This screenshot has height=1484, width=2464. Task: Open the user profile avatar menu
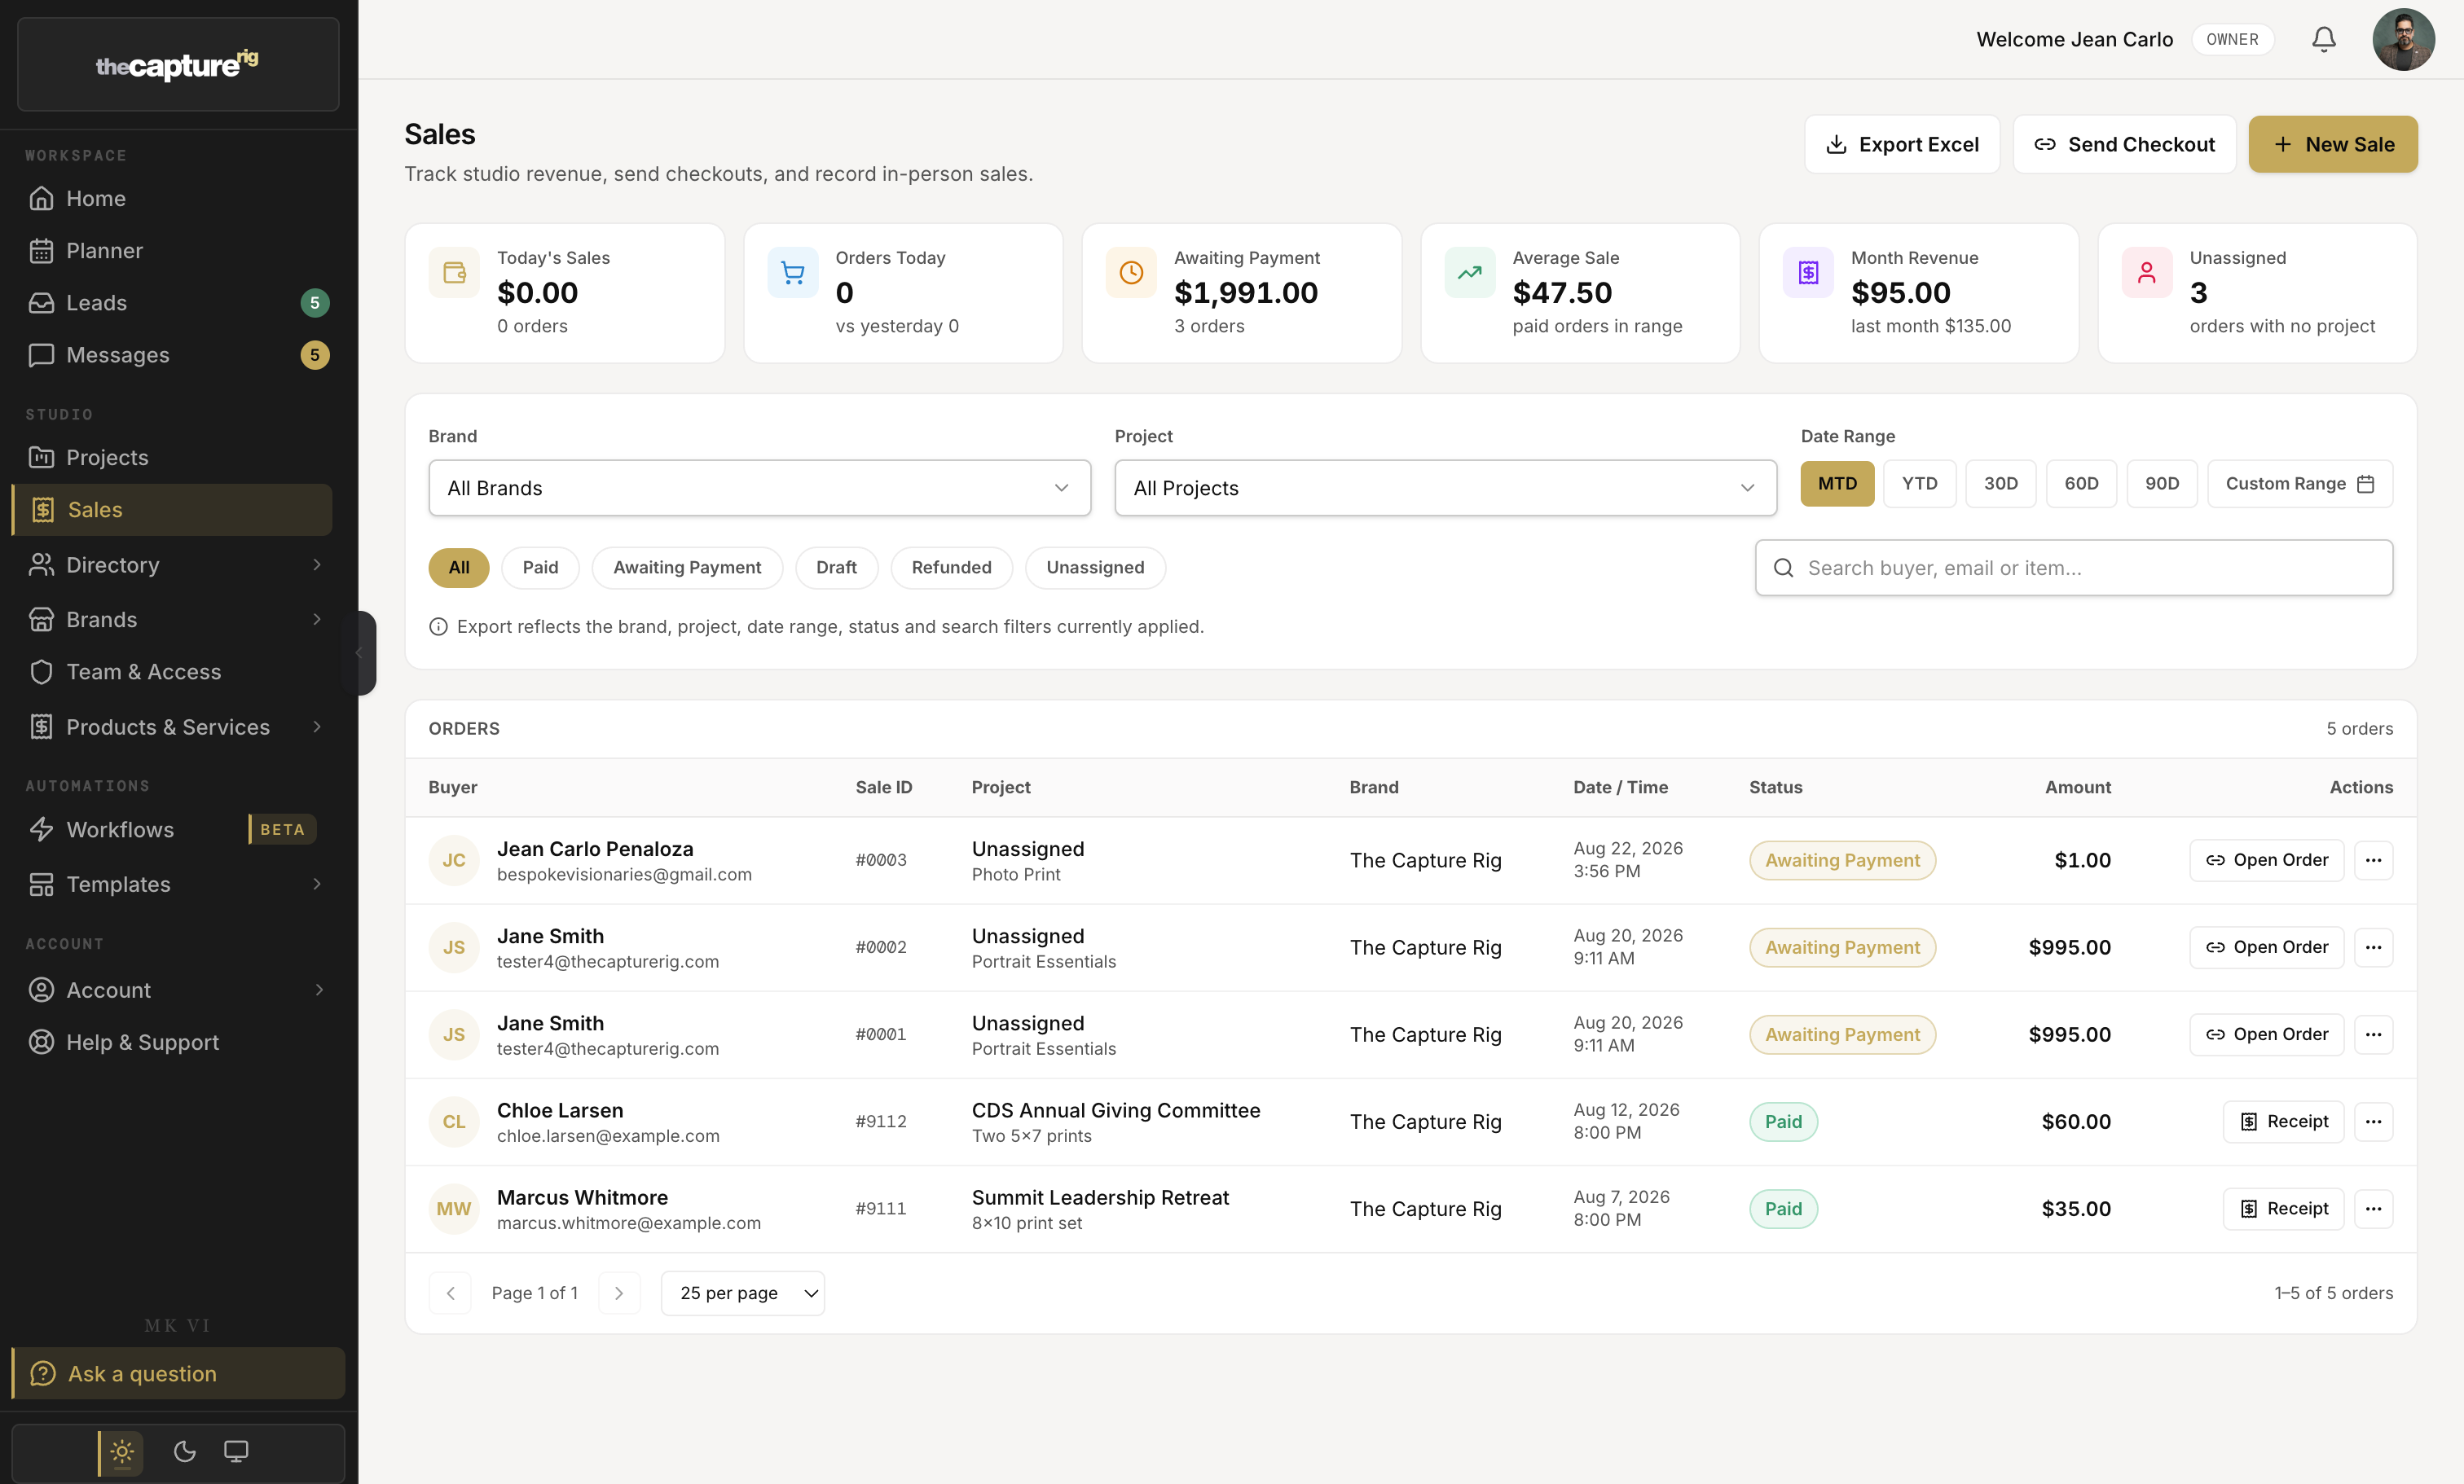pos(2403,39)
